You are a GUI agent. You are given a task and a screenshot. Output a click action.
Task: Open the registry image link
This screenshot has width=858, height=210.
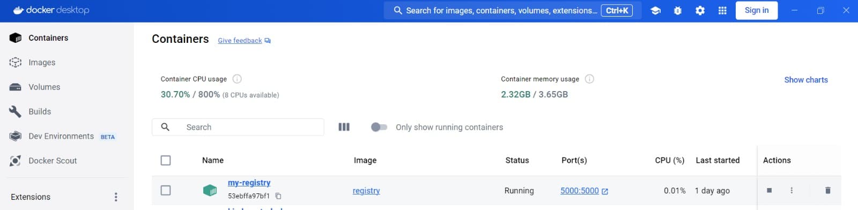tap(366, 191)
